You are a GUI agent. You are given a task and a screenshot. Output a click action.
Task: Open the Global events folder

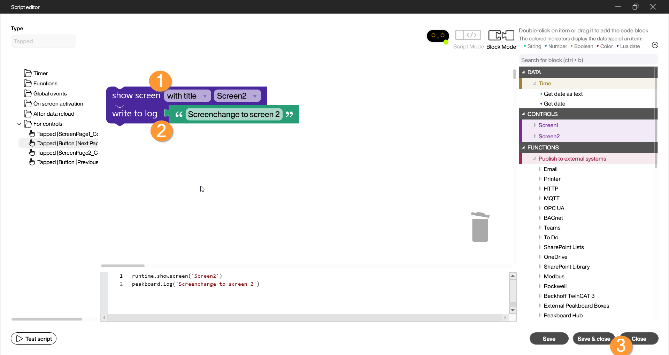50,94
